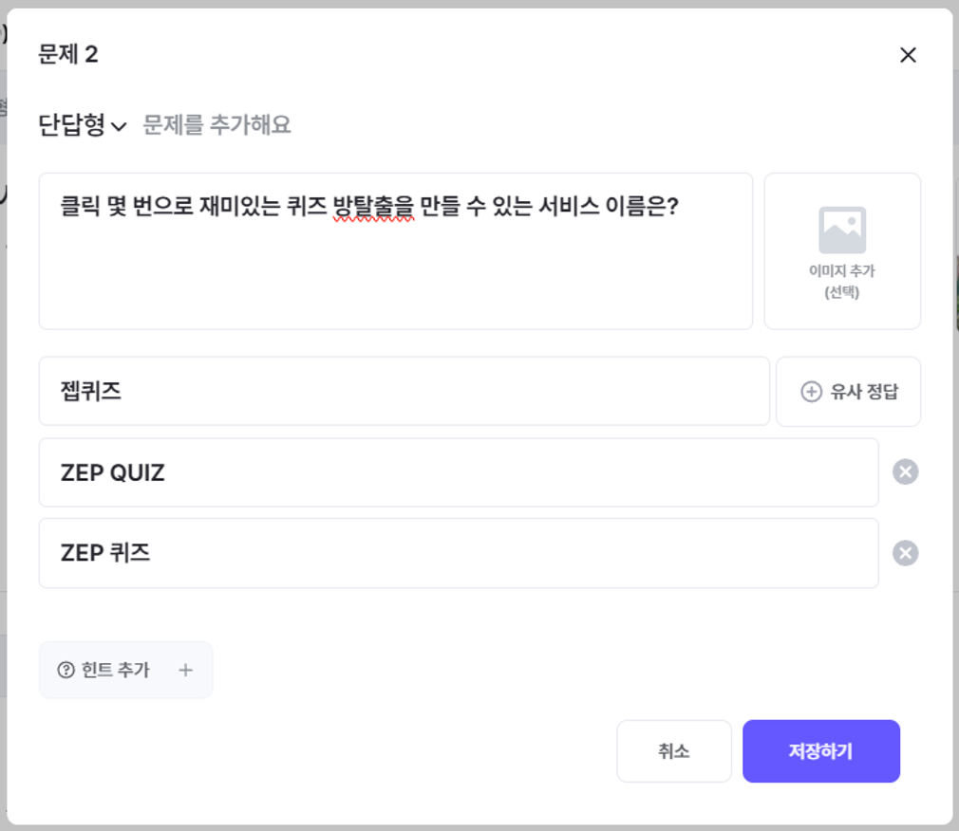Save the question with 저장하기
Screen dimensions: 959x831
[x=820, y=751]
